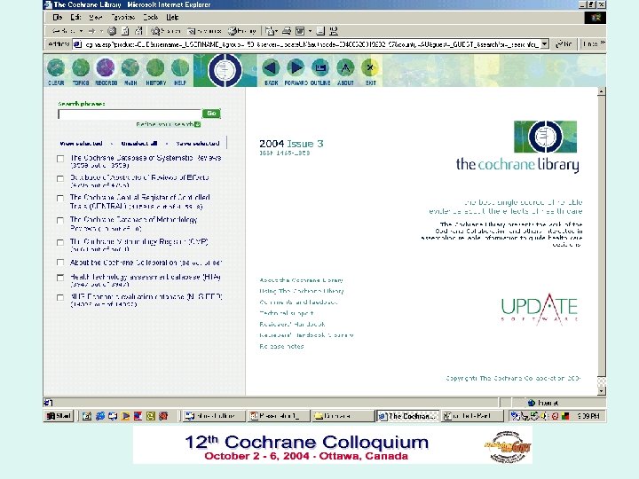639x479 pixels.
Task: Click the Internet Explorer Back button
Action: (65, 31)
